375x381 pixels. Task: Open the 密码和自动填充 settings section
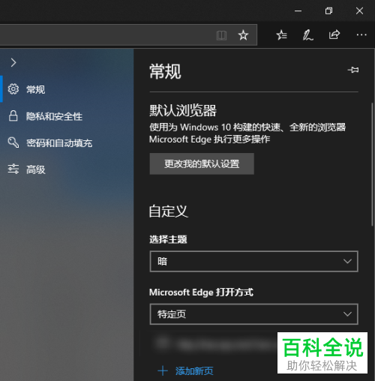tap(67, 142)
